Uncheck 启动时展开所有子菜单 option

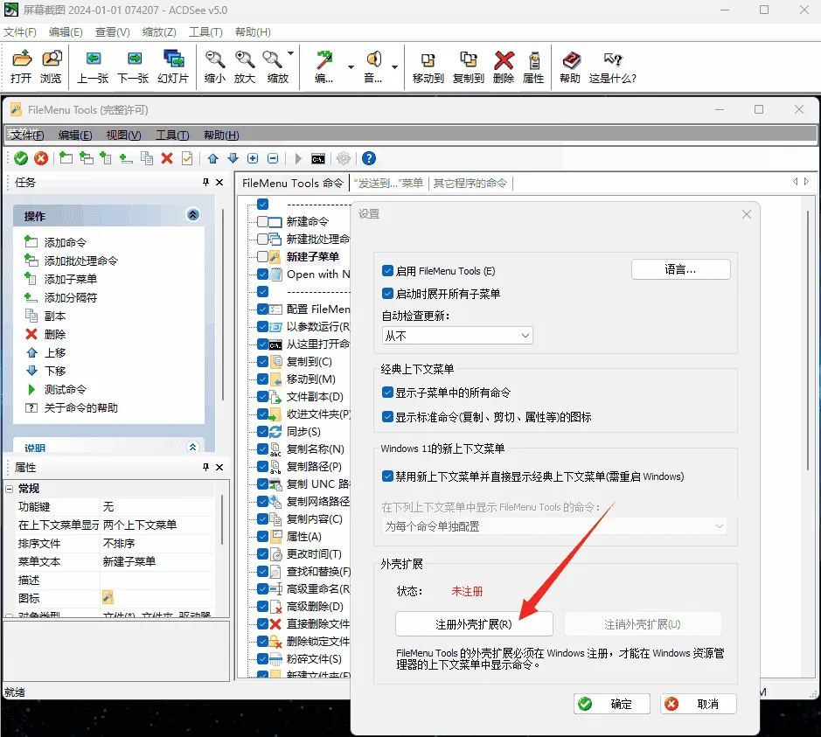pyautogui.click(x=387, y=294)
